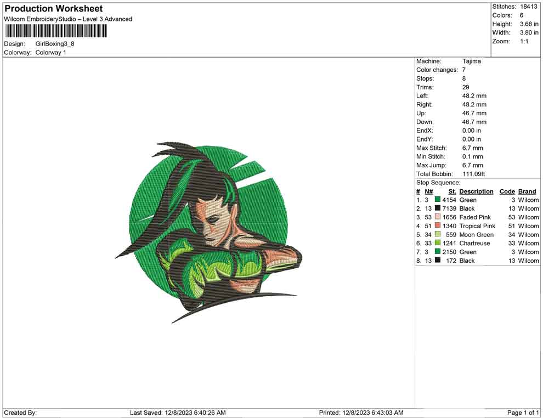Click 'Wilcom EmbroideryStudio – Level 3 Advanced' text
543x418 pixels.
tap(68, 19)
